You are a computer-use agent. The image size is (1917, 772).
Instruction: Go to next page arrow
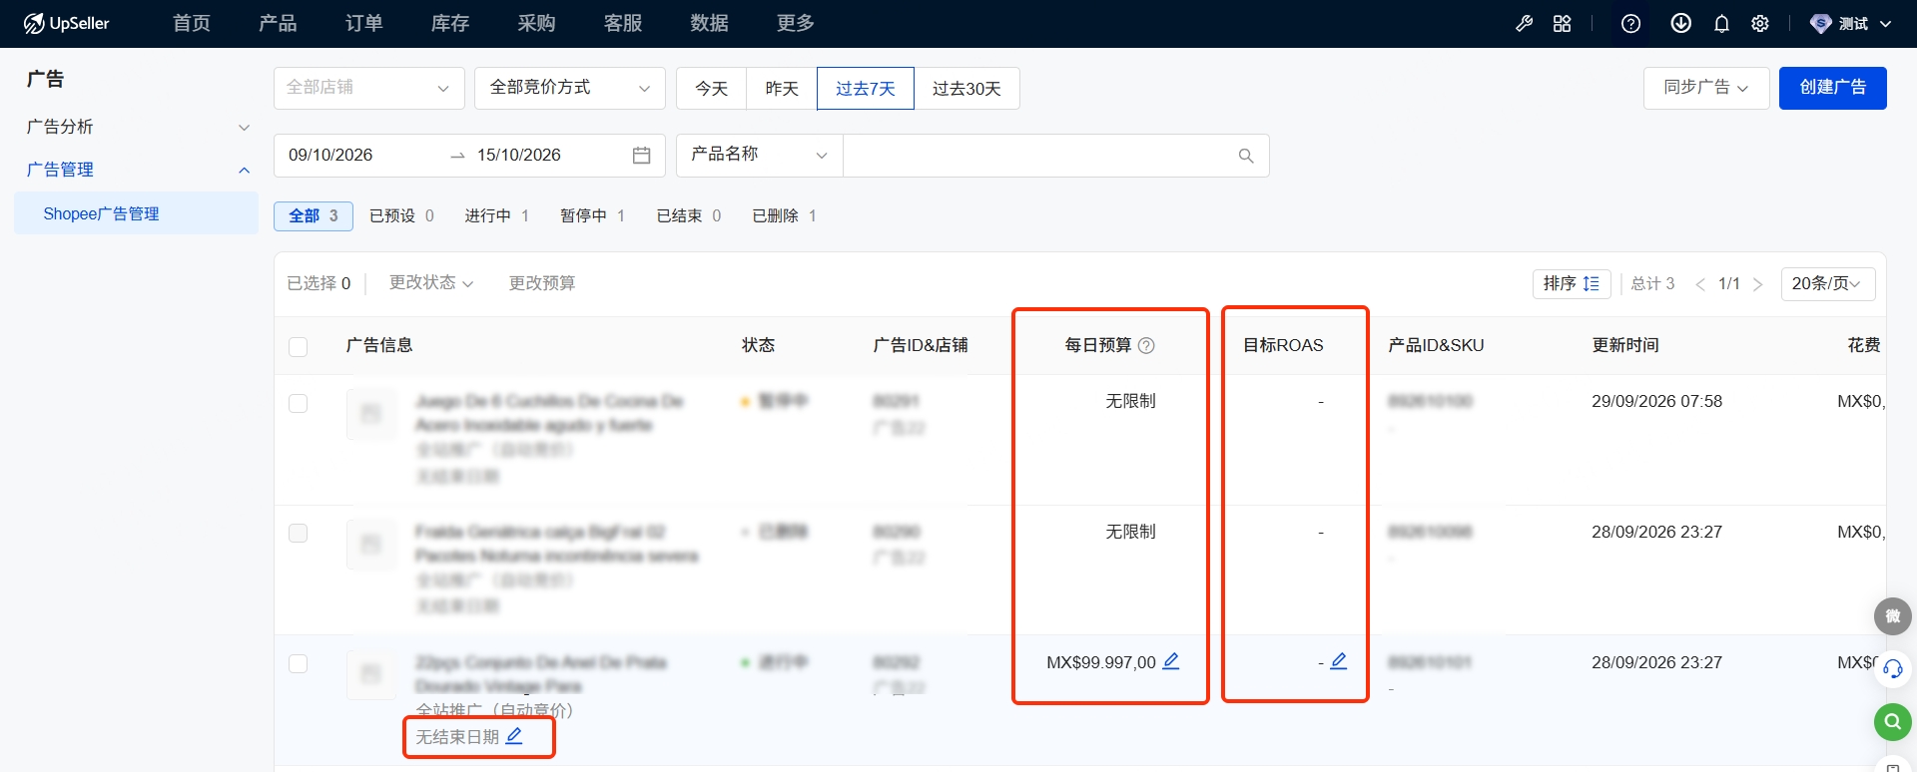[x=1758, y=284]
